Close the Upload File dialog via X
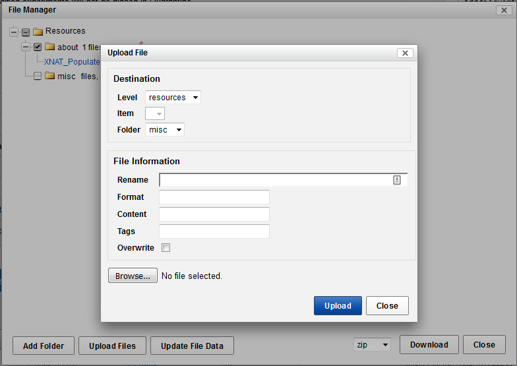 point(405,53)
